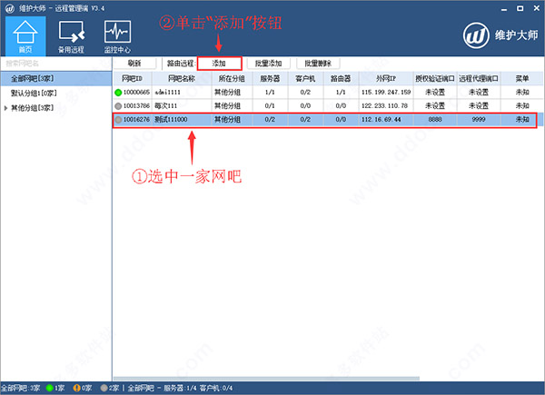Click green online status icon of 10000665

point(118,93)
